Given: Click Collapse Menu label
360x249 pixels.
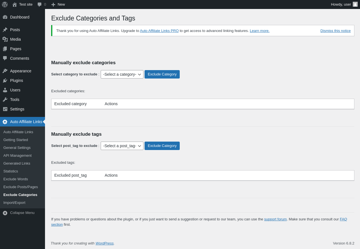Looking at the screenshot, I should tap(22, 213).
